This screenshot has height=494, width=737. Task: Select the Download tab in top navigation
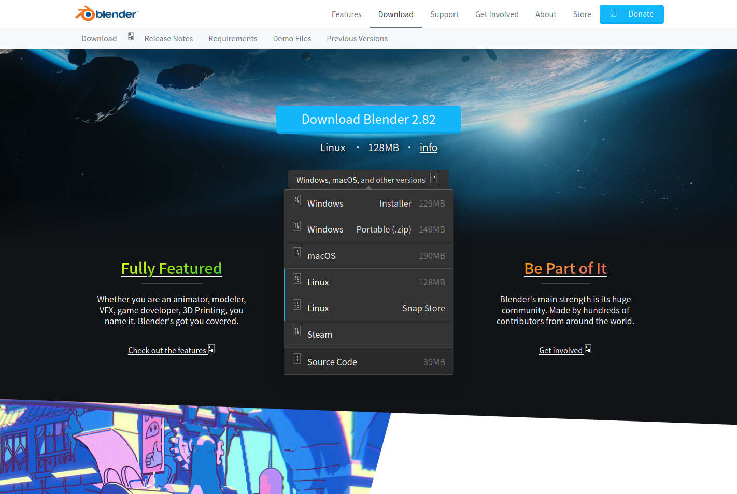(396, 14)
